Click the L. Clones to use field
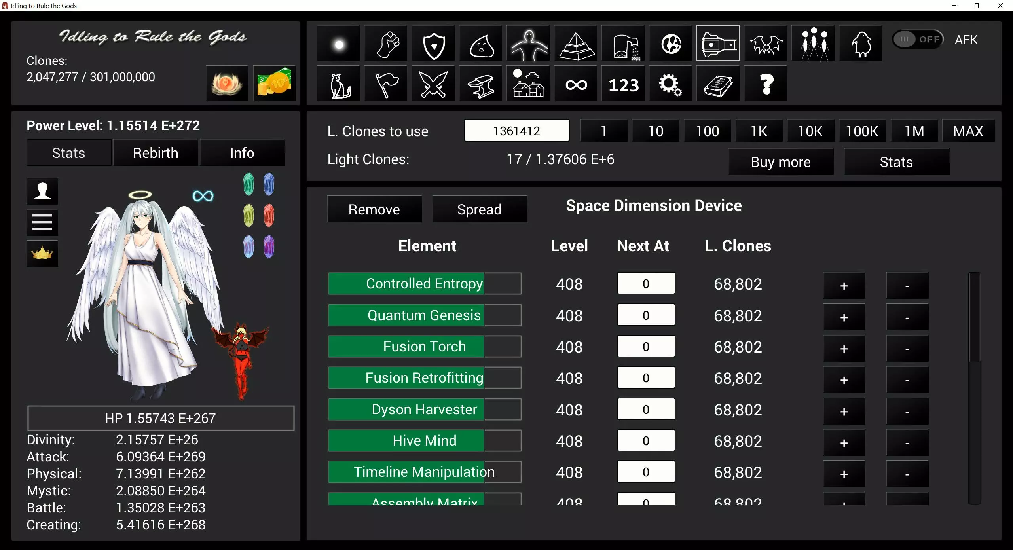The width and height of the screenshot is (1013, 550). 516,131
